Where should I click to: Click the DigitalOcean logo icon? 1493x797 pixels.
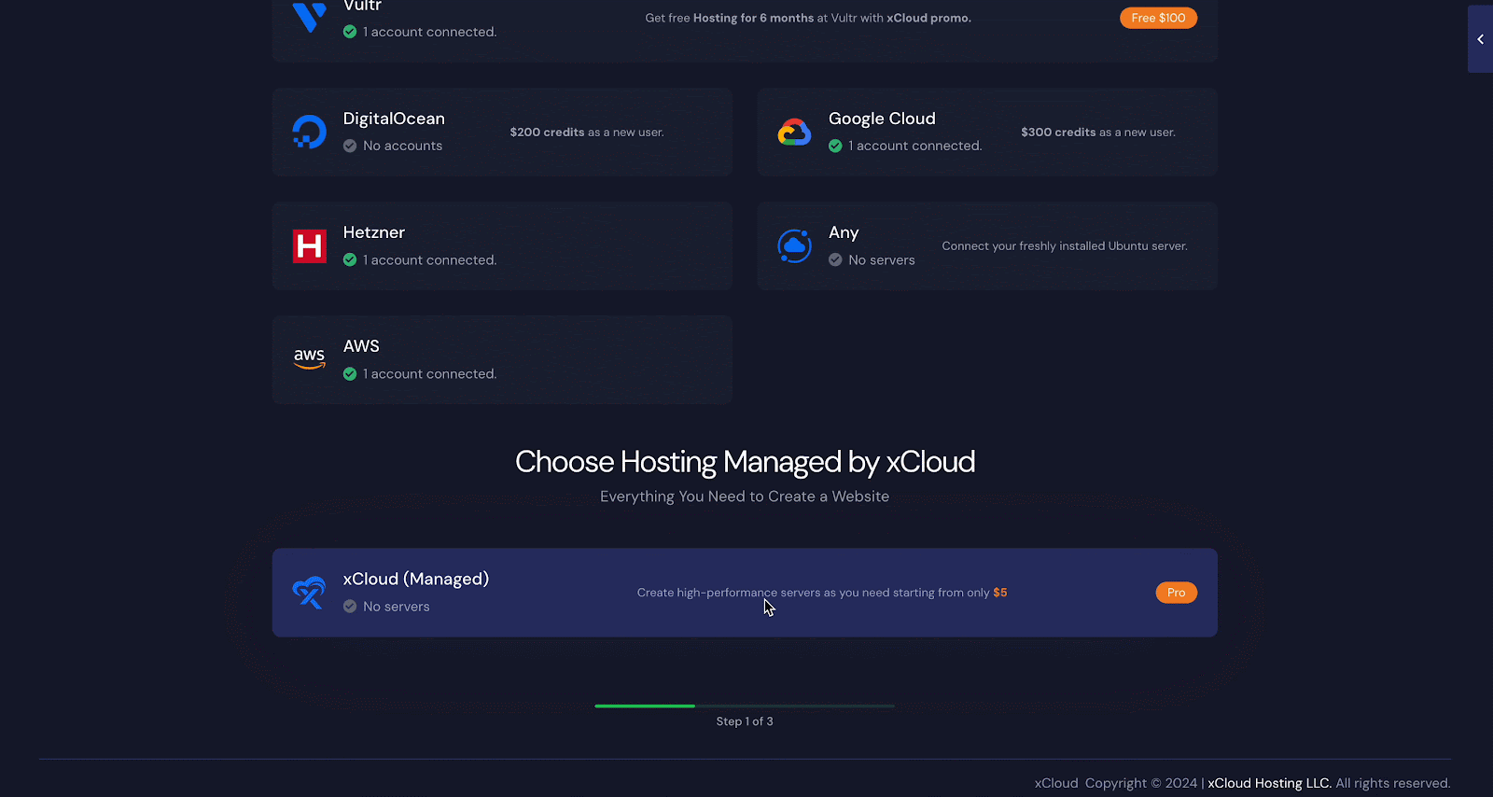click(309, 132)
